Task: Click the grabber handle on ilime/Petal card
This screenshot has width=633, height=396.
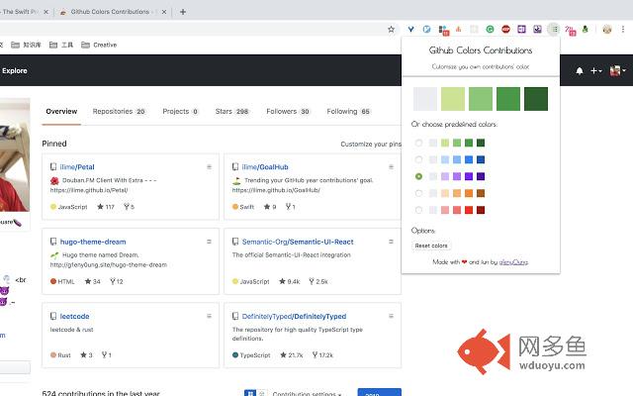Action: 209,167
